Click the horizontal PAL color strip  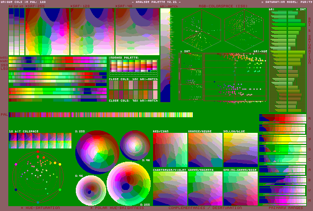tap(101, 115)
